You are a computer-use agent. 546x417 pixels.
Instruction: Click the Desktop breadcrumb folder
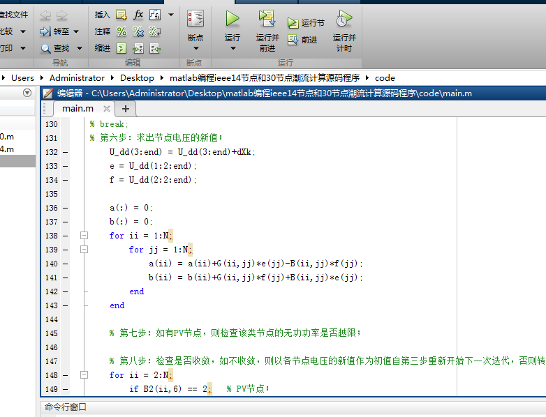(137, 78)
